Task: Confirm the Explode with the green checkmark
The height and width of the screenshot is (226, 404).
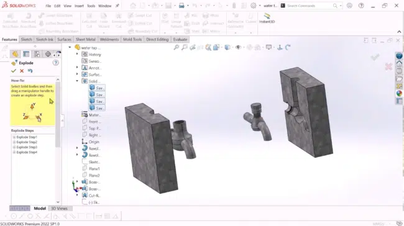Action: point(14,71)
